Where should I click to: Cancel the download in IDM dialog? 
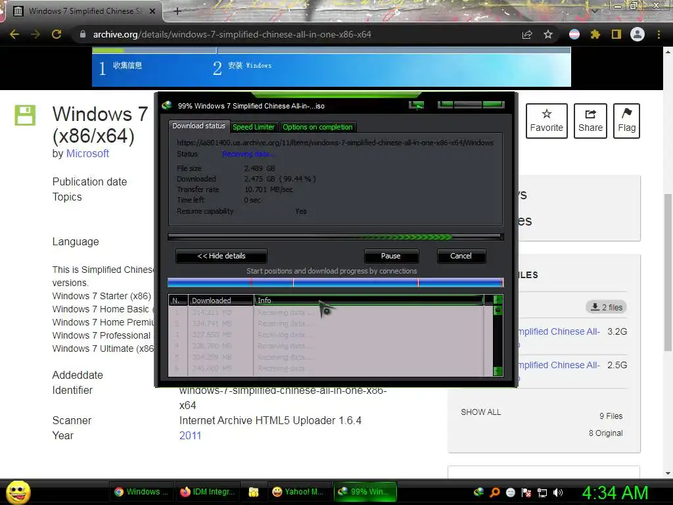(x=461, y=256)
